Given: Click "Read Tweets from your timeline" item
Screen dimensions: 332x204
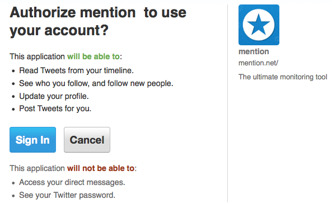Looking at the screenshot, I should tap(76, 70).
